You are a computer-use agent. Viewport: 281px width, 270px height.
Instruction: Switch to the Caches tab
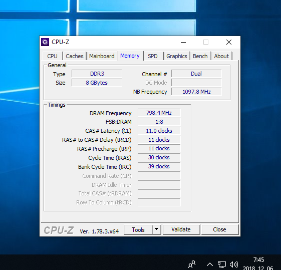[x=75, y=56]
